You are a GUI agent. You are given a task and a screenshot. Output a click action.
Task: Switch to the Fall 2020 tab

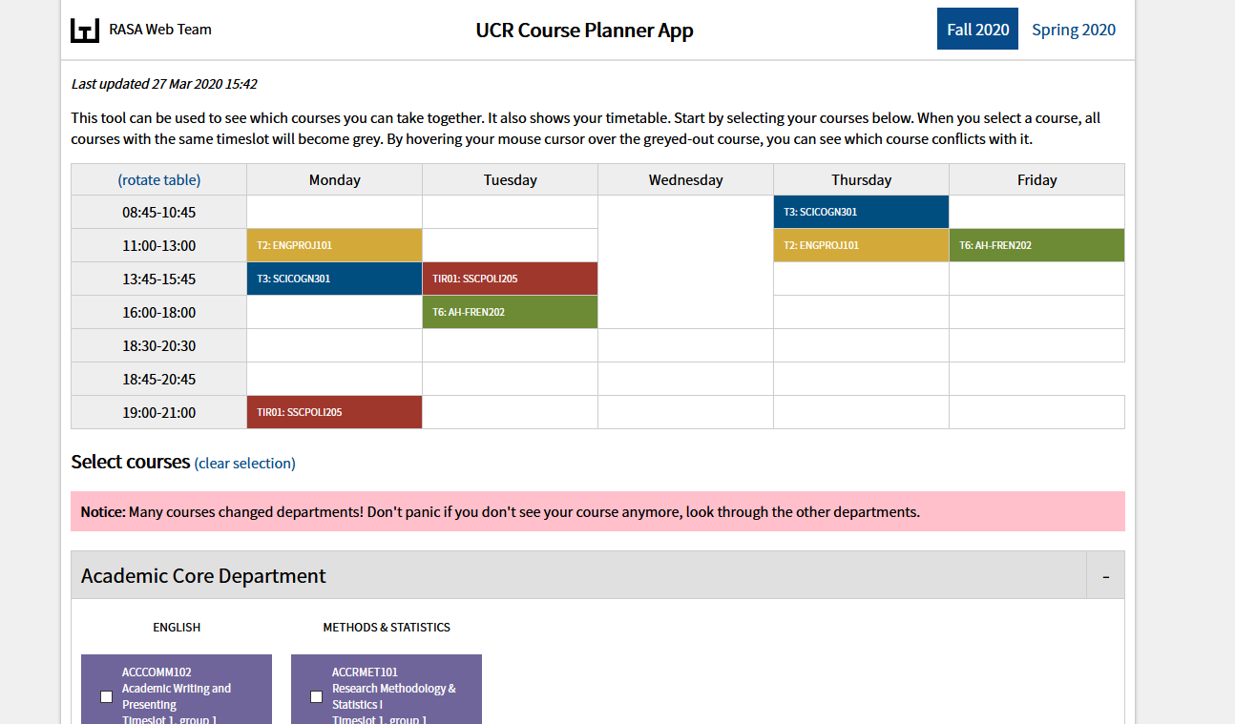click(977, 30)
